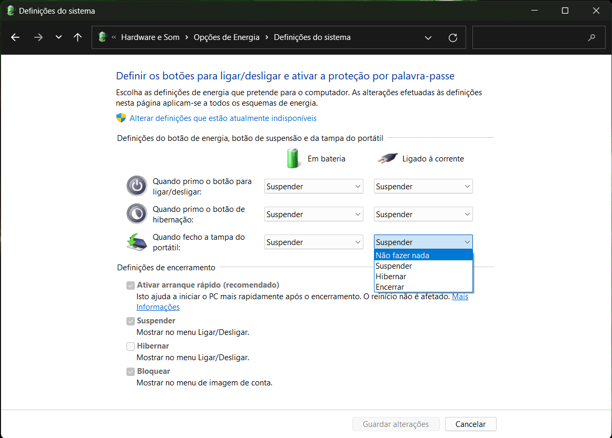Expand arrow after Opções de Energia
Viewport: 612px width, 438px height.
(x=266, y=37)
